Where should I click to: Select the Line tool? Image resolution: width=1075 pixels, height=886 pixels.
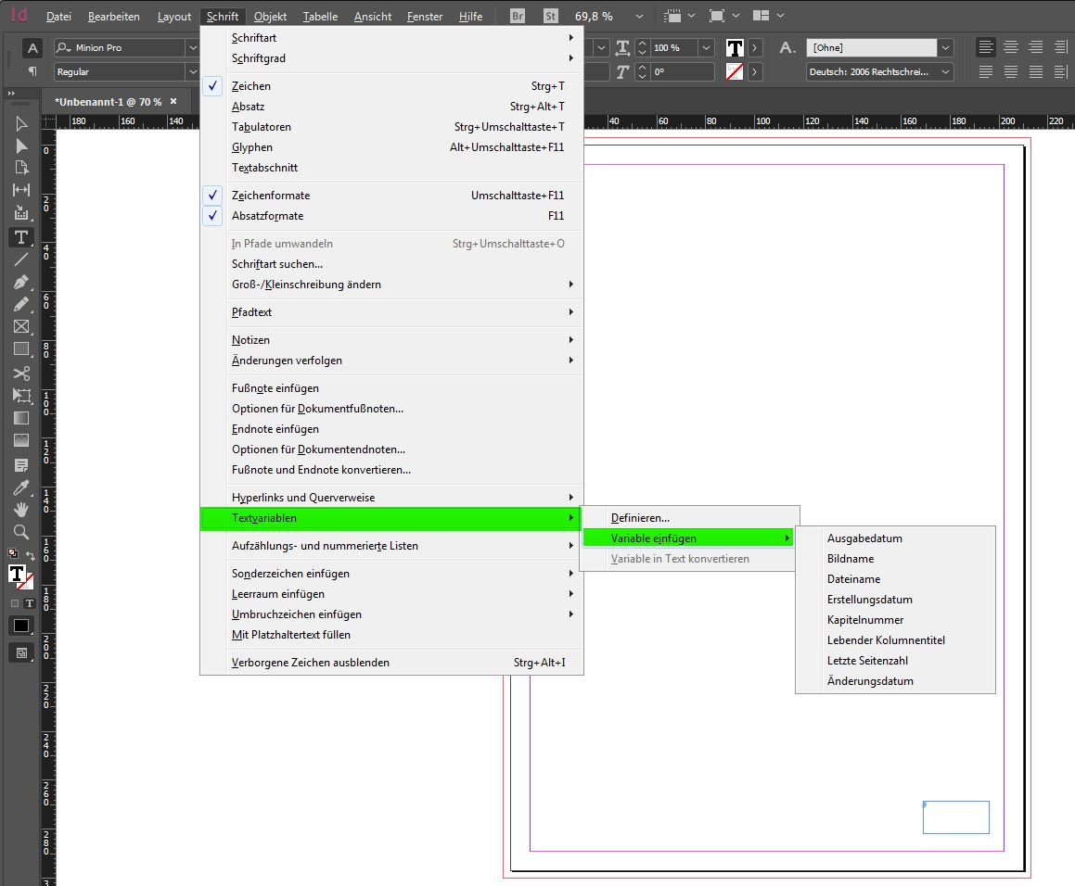[21, 259]
